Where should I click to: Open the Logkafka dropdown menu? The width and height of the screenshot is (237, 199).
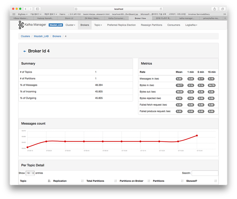191,25
